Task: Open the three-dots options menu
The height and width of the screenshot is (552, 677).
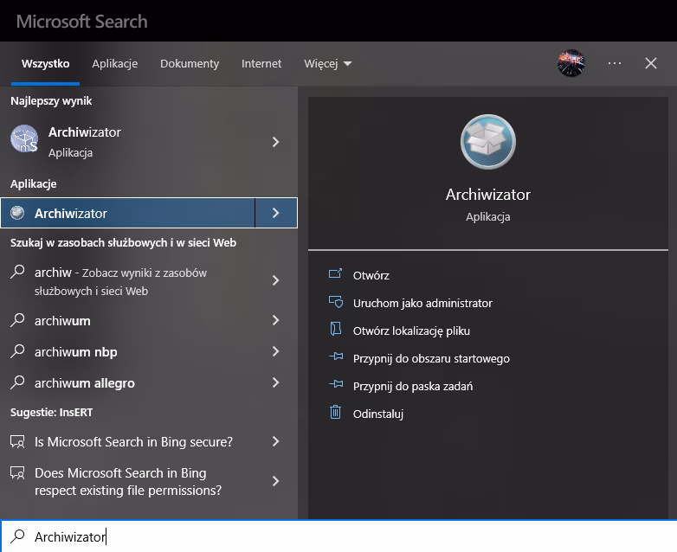Action: pyautogui.click(x=615, y=63)
